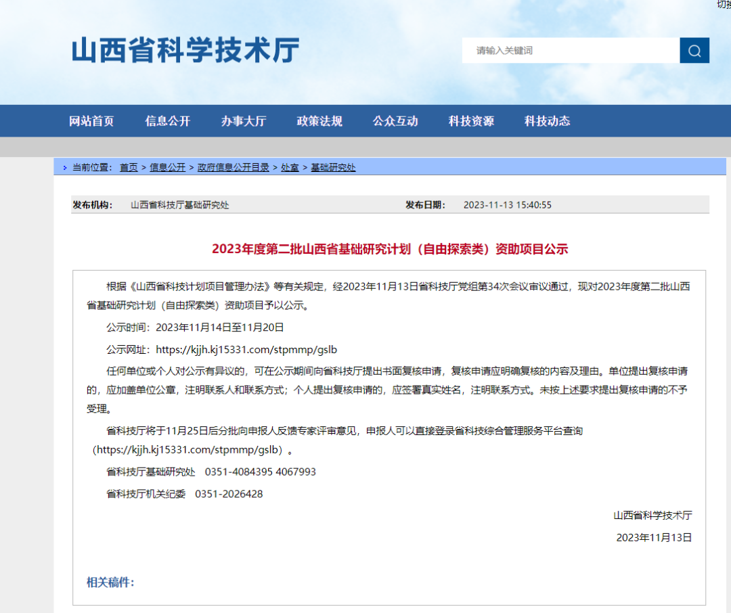Click the 首页 breadcrumb link
Image resolution: width=731 pixels, height=613 pixels.
[x=129, y=167]
